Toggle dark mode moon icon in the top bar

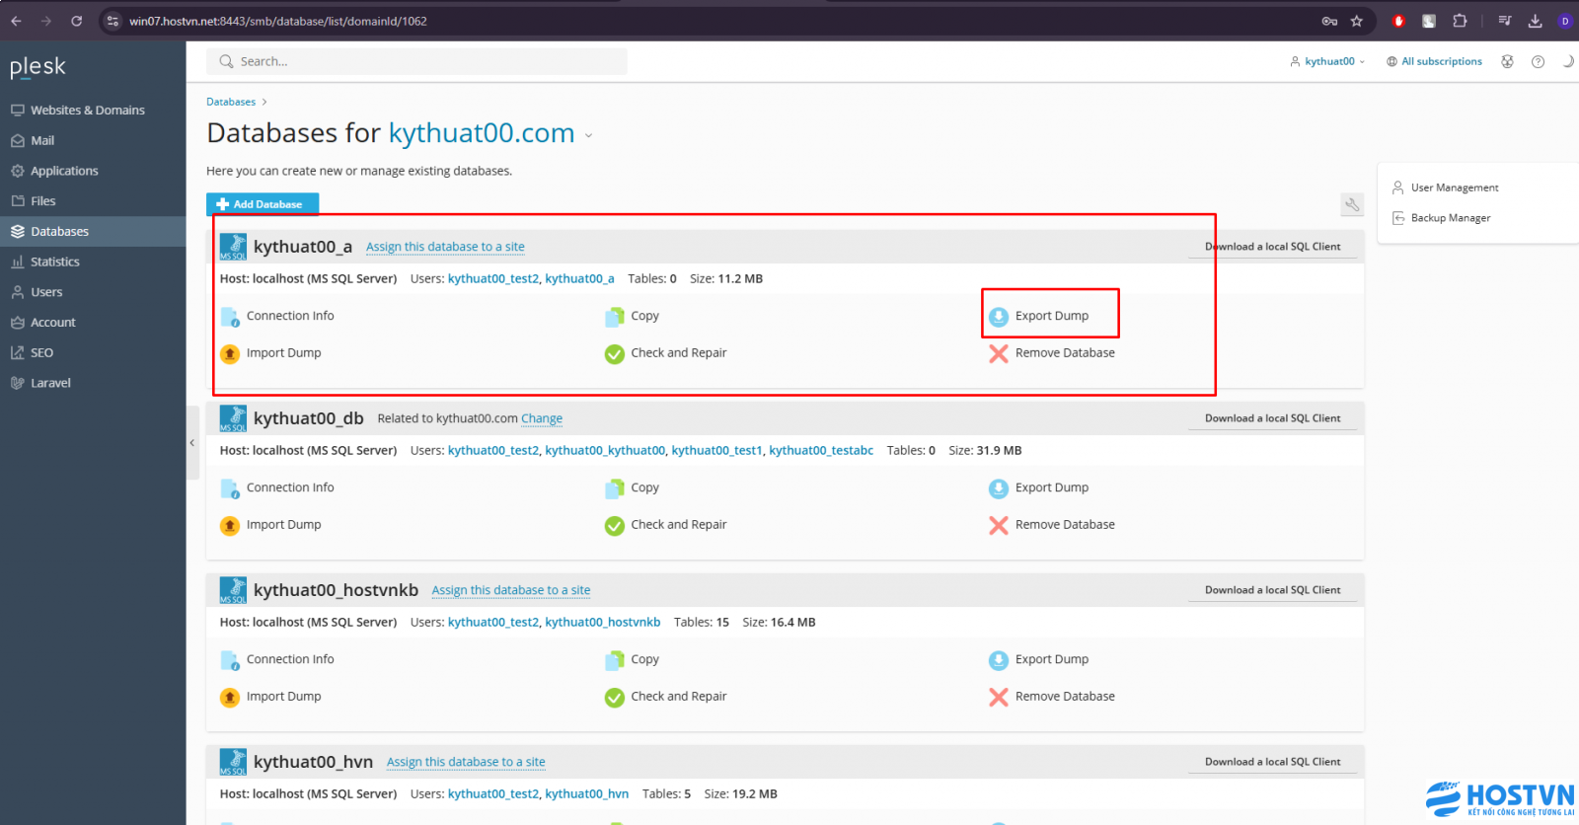click(1568, 61)
